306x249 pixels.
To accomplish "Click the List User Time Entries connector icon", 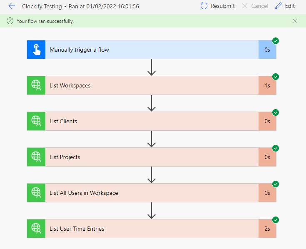I will pyautogui.click(x=36, y=229).
